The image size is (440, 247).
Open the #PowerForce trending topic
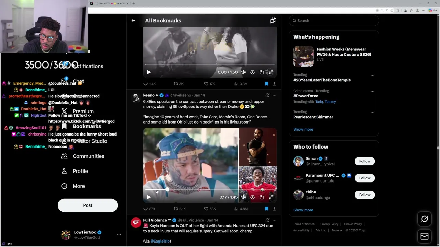[x=306, y=96]
